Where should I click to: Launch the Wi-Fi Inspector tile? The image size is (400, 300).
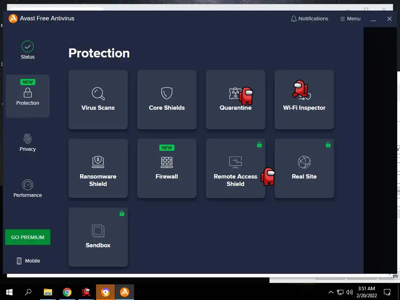click(304, 100)
